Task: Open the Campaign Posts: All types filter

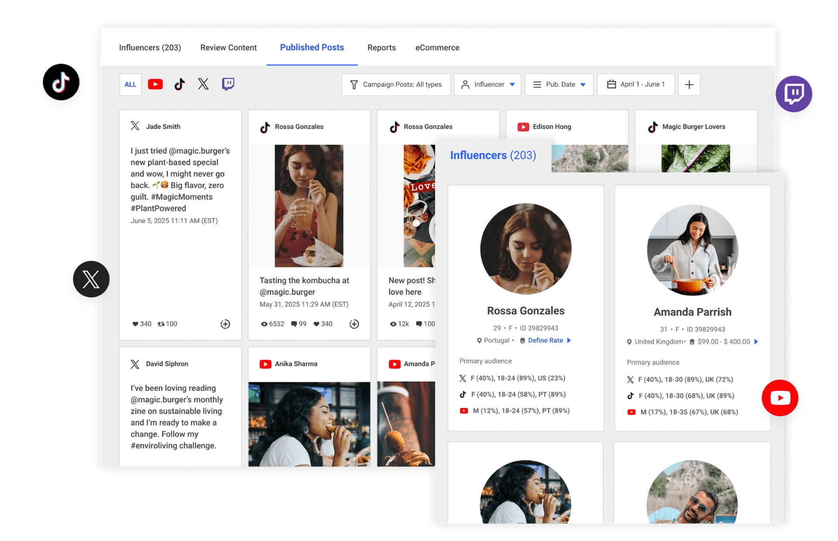Action: (x=395, y=84)
